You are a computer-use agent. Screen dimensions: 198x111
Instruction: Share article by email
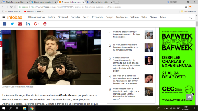pyautogui.click(x=20, y=24)
